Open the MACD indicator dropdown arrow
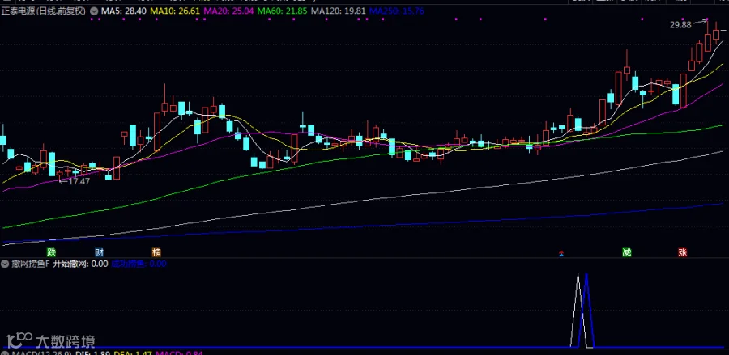729x355 pixels. click(5, 353)
